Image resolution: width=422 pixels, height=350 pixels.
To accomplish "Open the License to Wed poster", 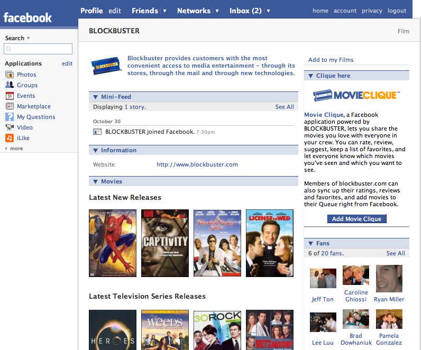I will 270,243.
